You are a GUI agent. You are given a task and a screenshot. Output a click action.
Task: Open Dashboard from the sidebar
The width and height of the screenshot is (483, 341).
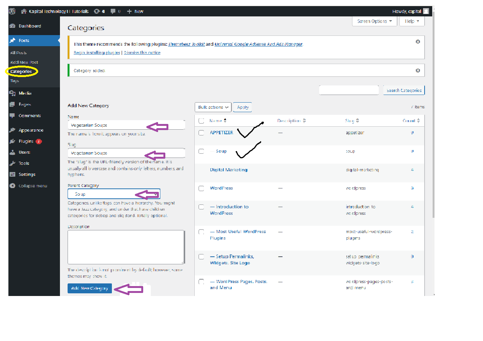(x=29, y=26)
